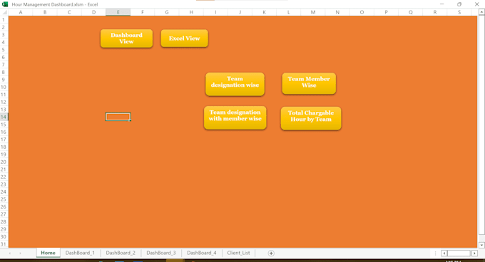Select row 31 header

coord(4,244)
